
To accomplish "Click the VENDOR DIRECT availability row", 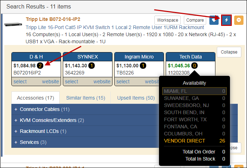I will coord(194,141).
